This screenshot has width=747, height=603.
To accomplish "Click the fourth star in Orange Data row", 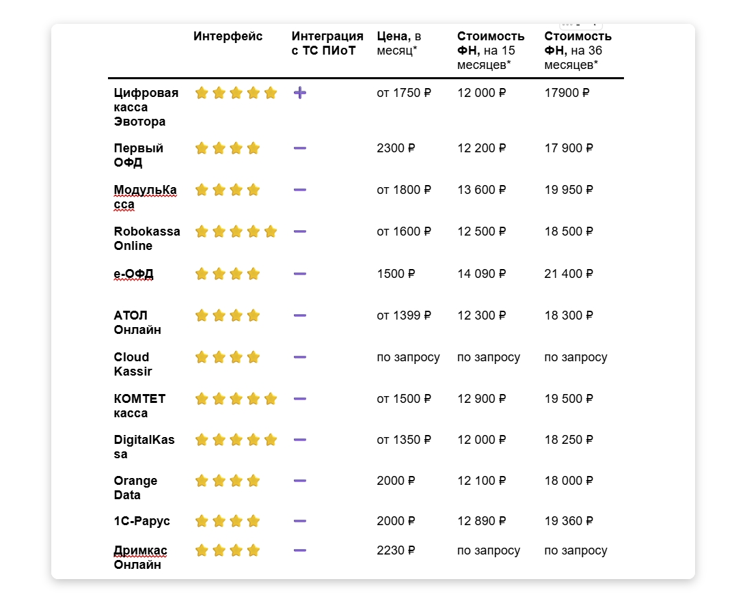I will 254,481.
